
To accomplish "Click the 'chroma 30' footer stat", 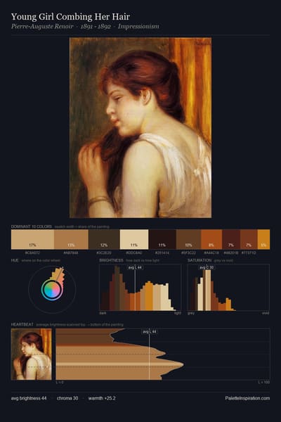I will pos(67,398).
